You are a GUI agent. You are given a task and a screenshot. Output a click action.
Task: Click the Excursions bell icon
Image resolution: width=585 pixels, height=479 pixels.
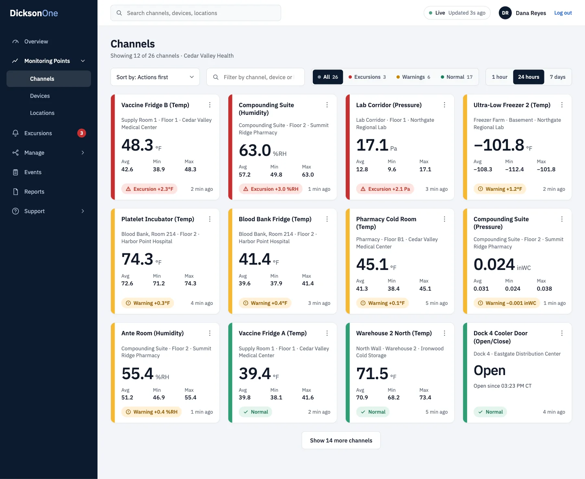pos(15,133)
